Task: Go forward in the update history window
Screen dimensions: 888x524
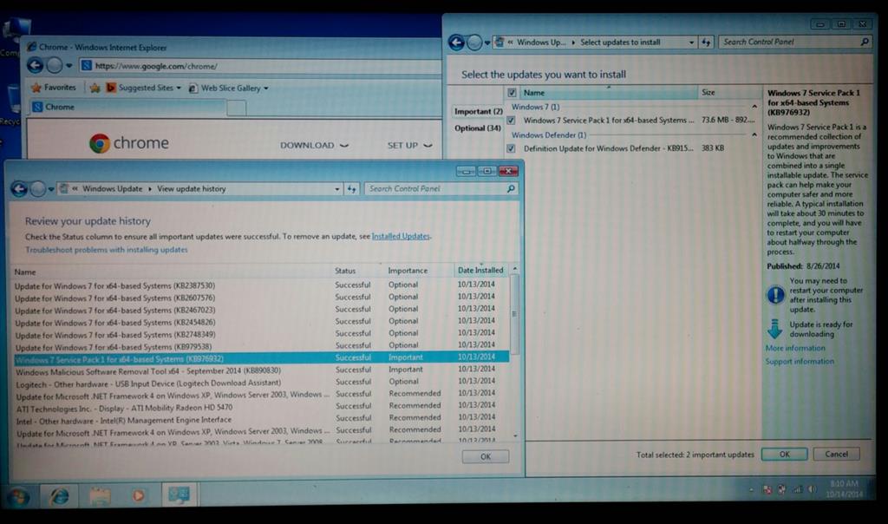Action: tap(37, 189)
